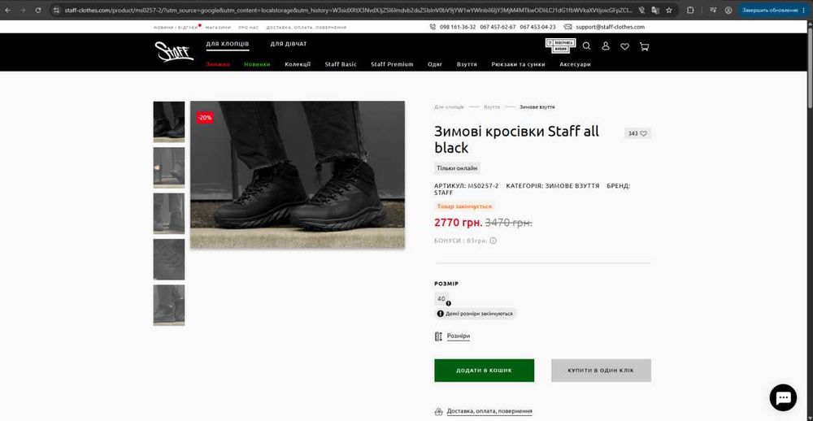Open the 'Staff Premium' menu

(x=392, y=64)
